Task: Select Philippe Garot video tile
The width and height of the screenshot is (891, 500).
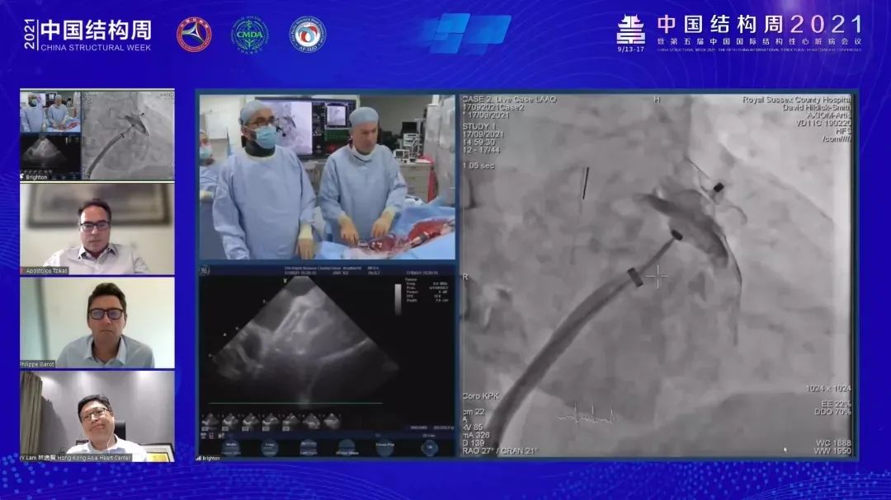Action: coord(97,322)
